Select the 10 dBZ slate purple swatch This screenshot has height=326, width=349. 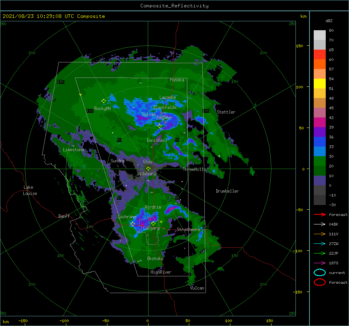click(x=320, y=181)
